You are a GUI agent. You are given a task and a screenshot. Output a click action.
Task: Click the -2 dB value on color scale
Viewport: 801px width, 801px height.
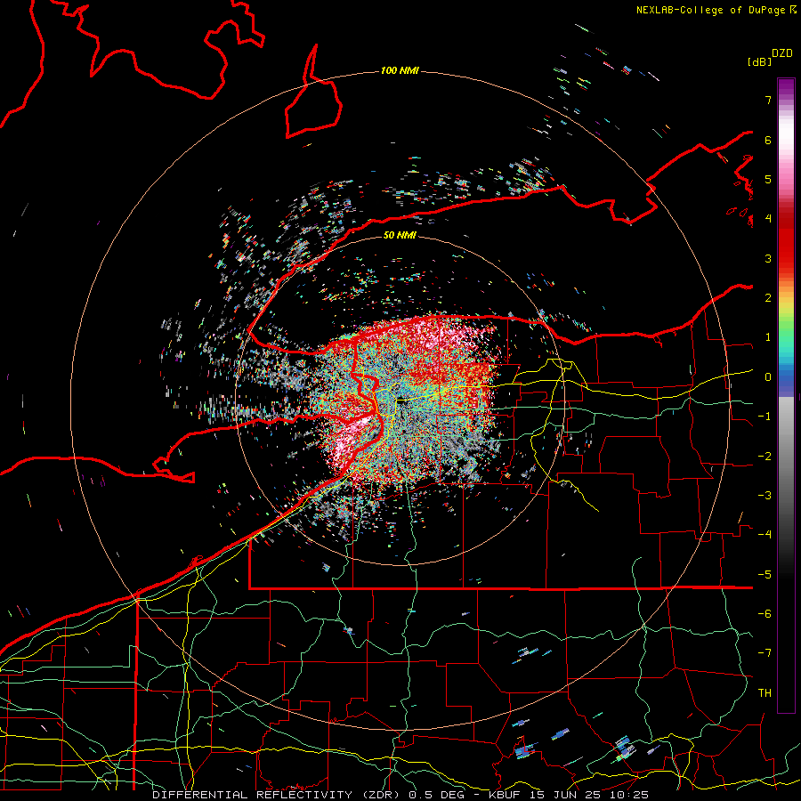coord(765,457)
